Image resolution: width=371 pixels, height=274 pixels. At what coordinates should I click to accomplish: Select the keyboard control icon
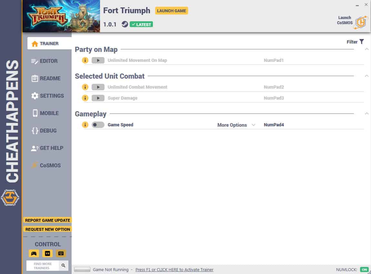(61, 253)
